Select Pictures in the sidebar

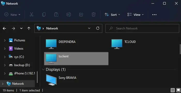pos(20,40)
